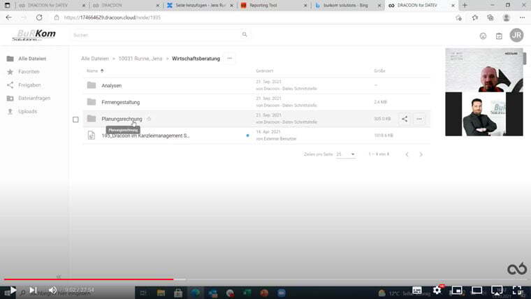Sort by the Geändert column header
The height and width of the screenshot is (299, 531).
click(265, 71)
